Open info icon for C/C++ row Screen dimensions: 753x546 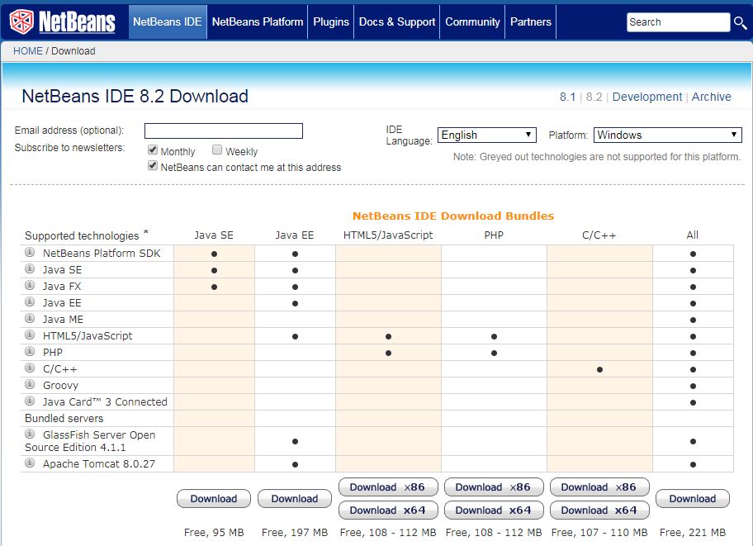(30, 368)
